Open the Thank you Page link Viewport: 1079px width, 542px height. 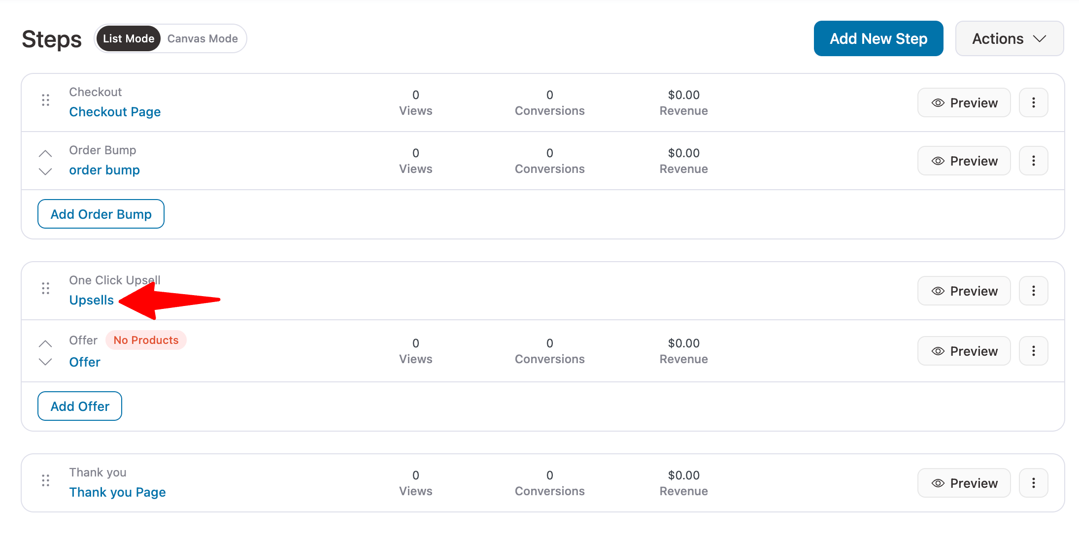(117, 492)
